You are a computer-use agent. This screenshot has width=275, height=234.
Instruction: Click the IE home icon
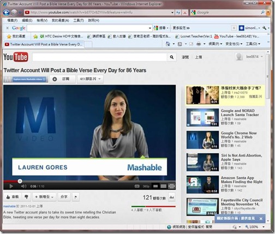pos(168,44)
